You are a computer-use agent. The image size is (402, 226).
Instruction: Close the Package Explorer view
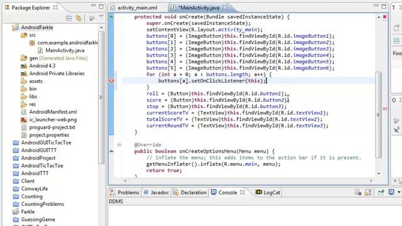click(x=55, y=8)
